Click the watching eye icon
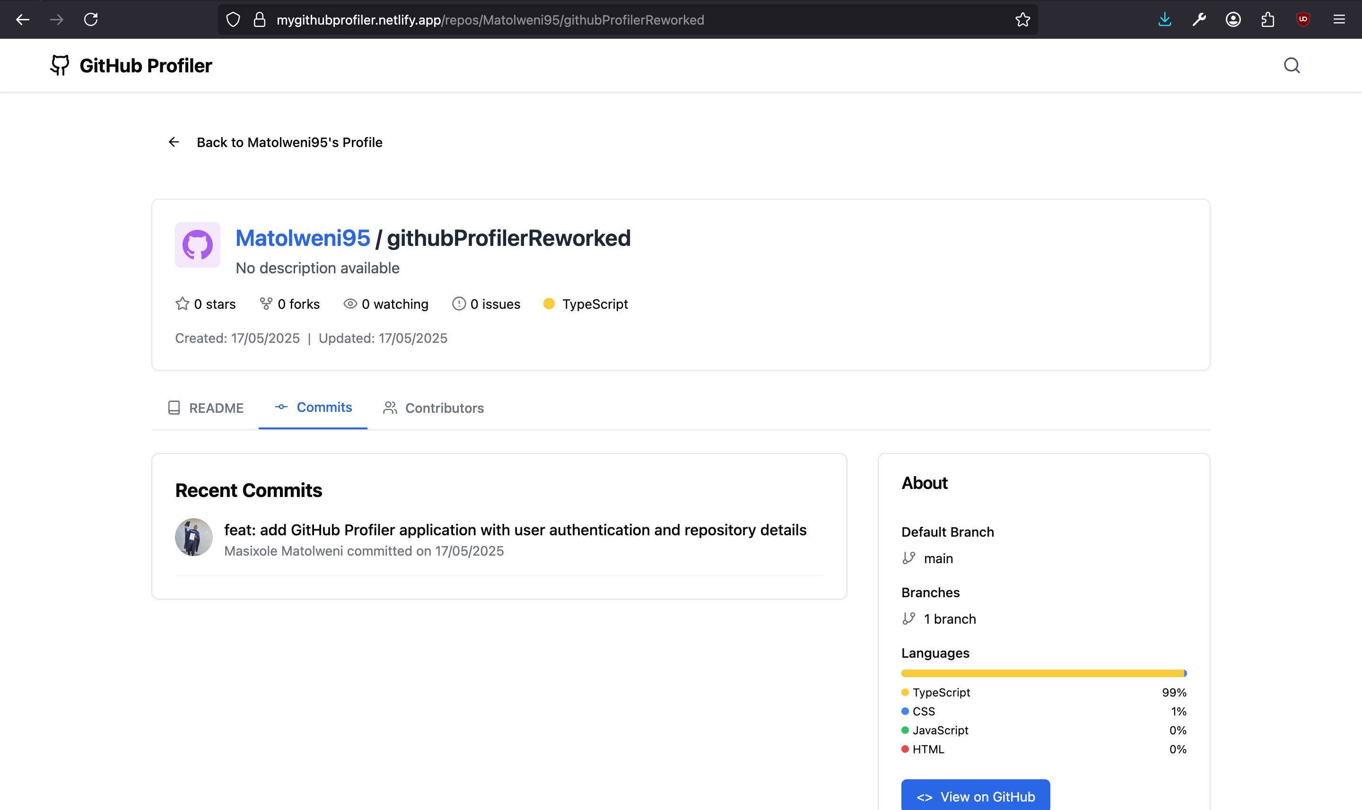The height and width of the screenshot is (810, 1362). point(350,304)
